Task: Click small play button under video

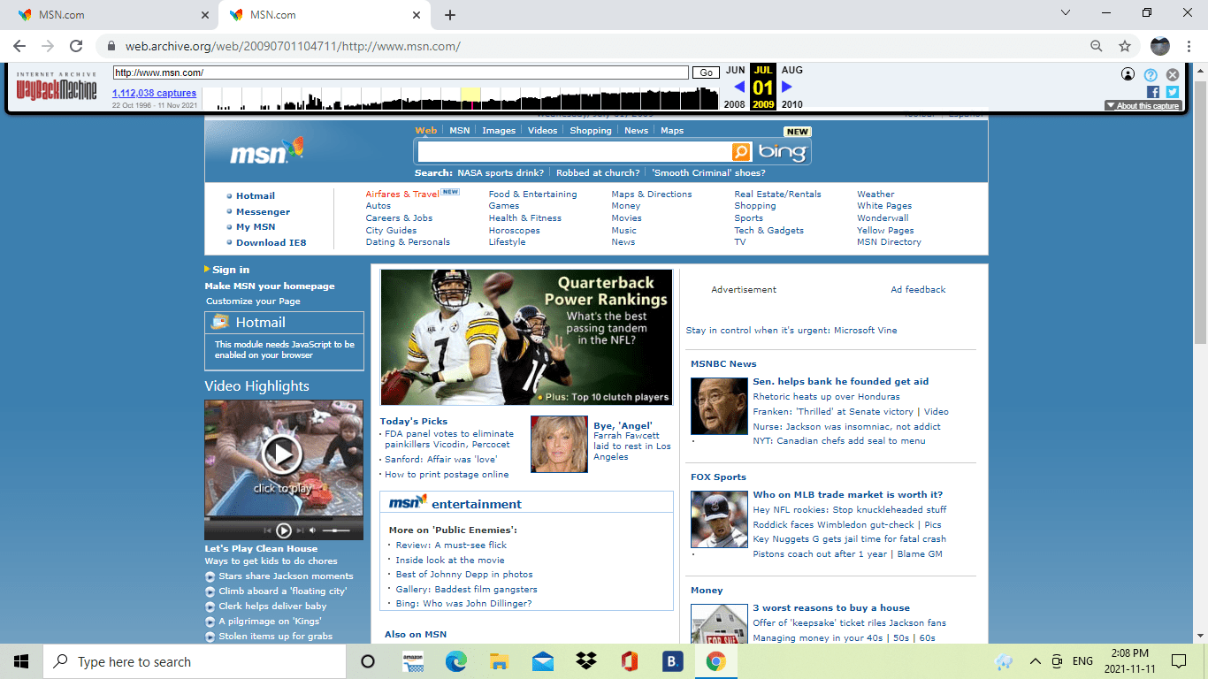Action: [284, 530]
